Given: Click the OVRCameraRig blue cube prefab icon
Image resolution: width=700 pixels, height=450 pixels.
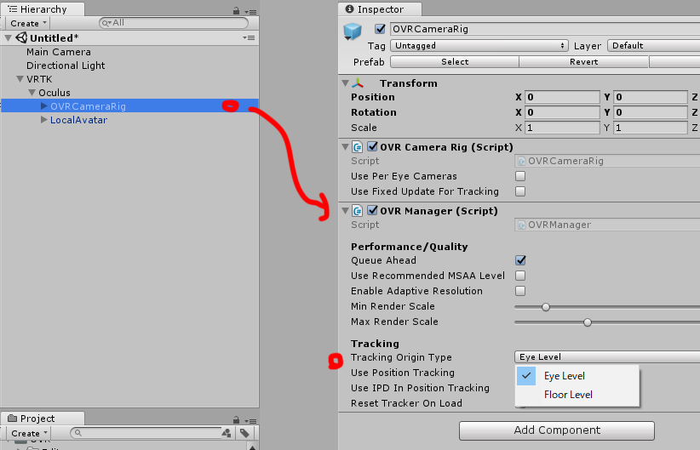Looking at the screenshot, I should click(353, 31).
